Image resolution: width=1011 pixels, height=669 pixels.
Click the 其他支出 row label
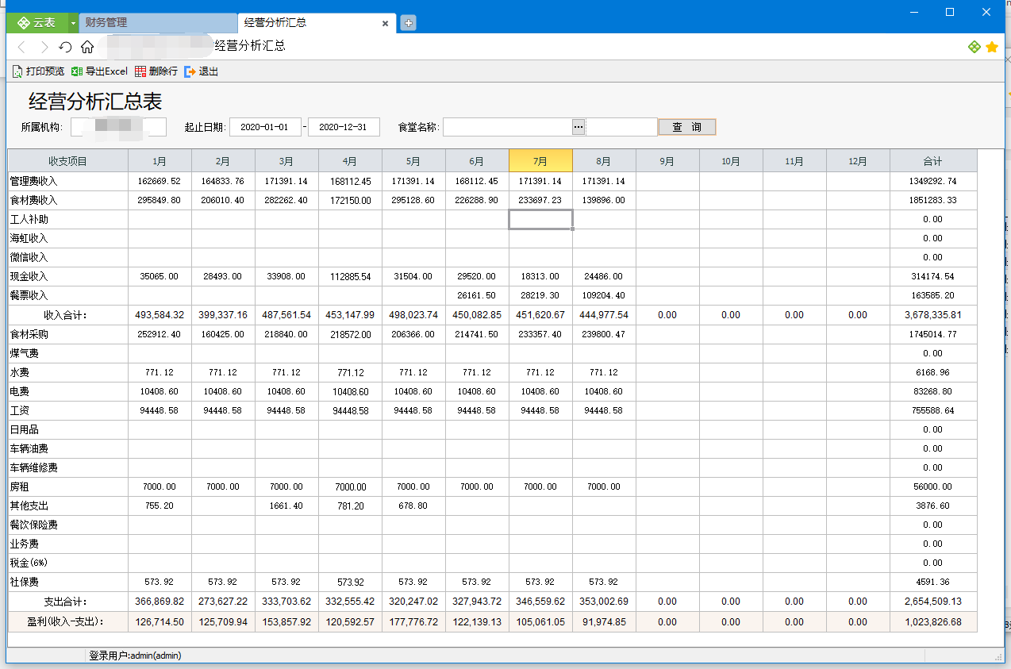pyautogui.click(x=29, y=506)
